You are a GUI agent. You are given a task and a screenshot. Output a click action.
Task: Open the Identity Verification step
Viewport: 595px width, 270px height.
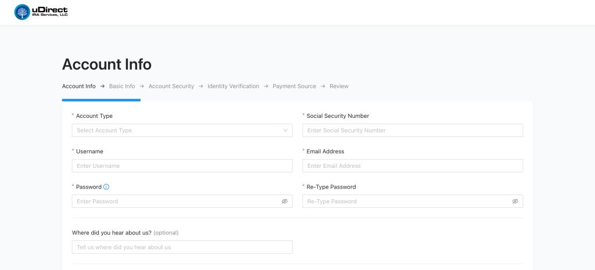(x=233, y=87)
